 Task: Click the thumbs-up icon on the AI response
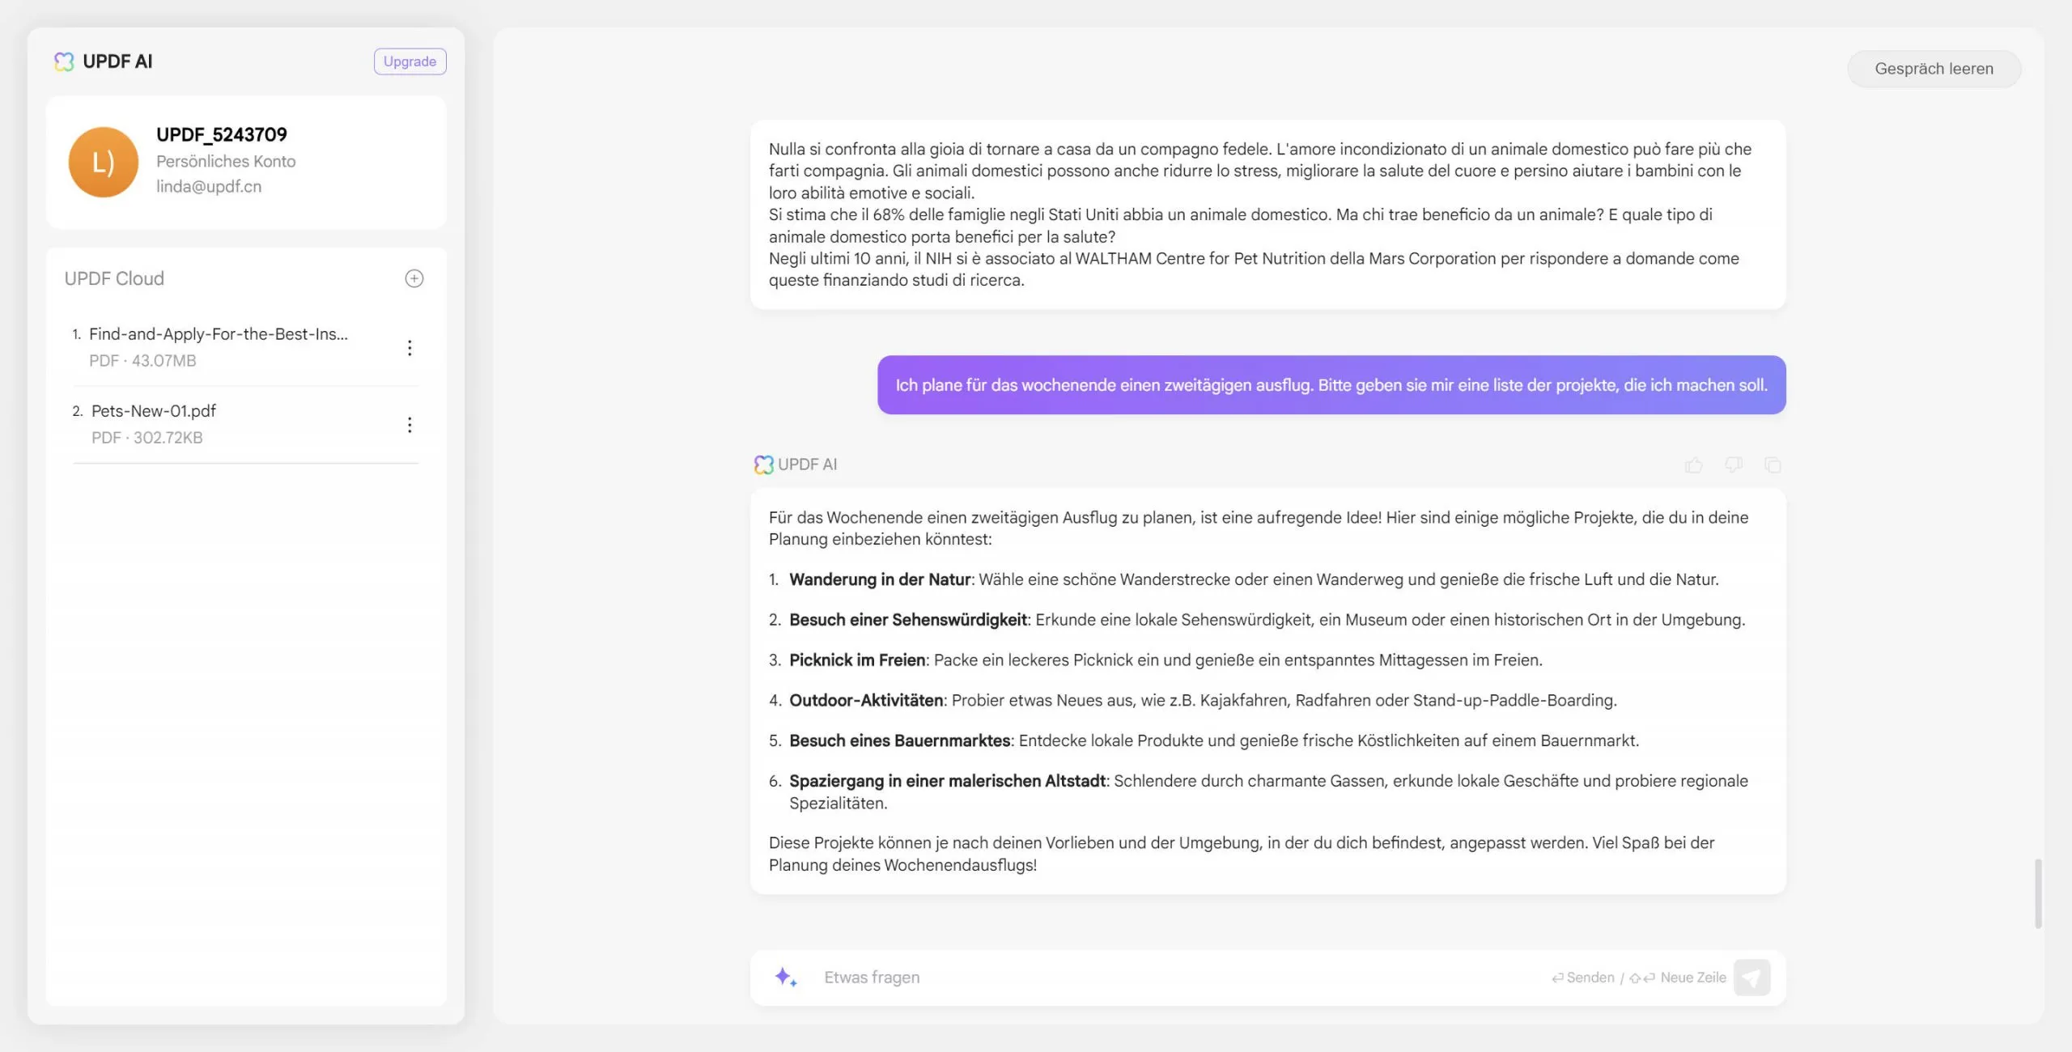(x=1694, y=464)
